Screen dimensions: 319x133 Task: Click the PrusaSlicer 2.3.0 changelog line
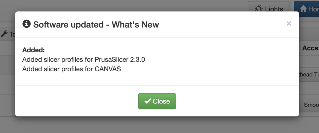point(83,59)
